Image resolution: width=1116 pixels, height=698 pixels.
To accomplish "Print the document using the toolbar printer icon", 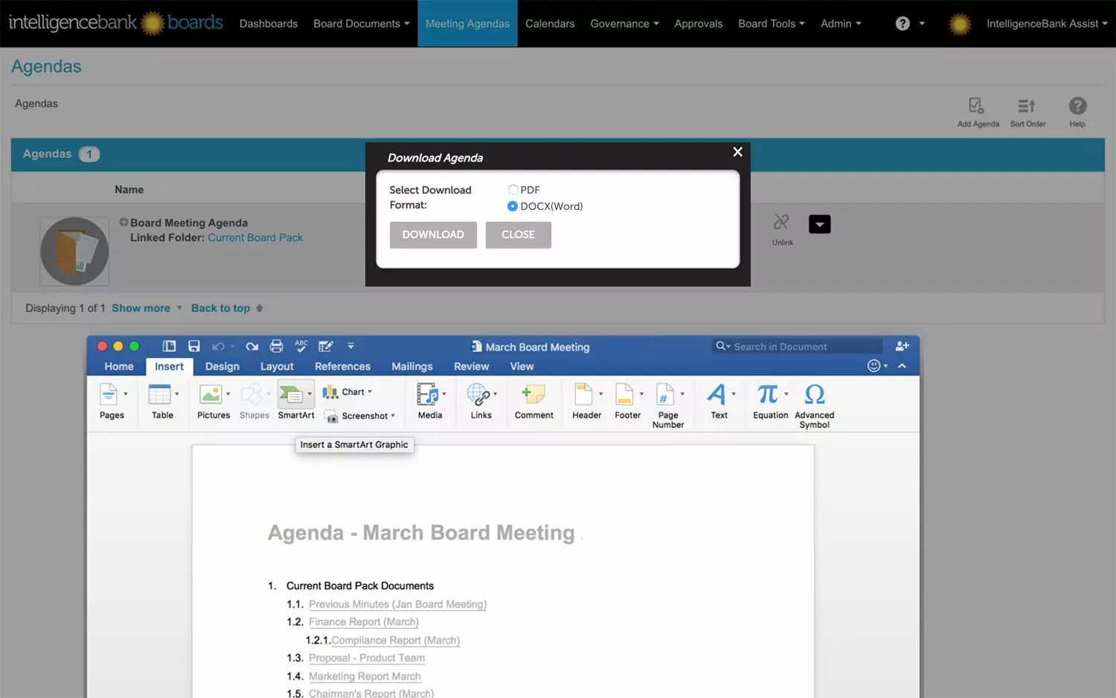I will point(277,346).
